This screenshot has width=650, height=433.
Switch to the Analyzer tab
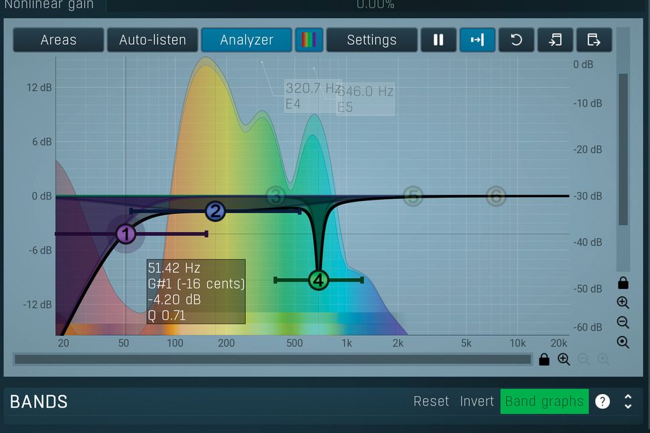[x=246, y=40]
